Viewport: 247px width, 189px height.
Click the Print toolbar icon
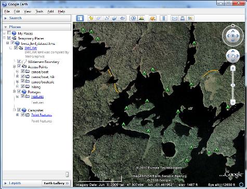tap(183, 18)
